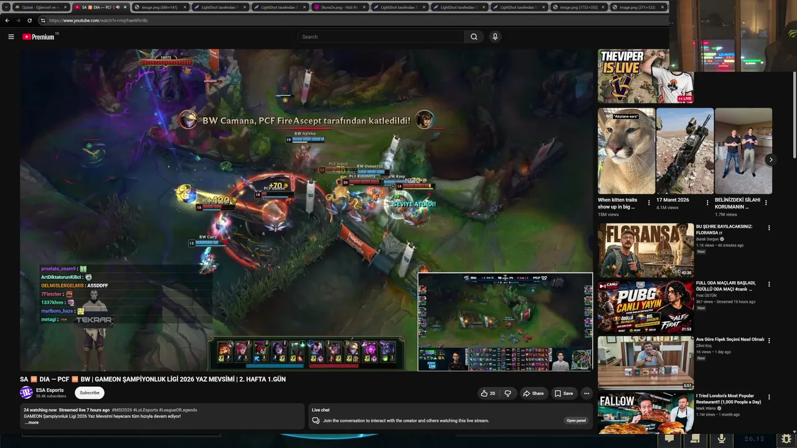Open the Zihni Koç channel link
Screen dimensions: 797x448
click(x=704, y=346)
